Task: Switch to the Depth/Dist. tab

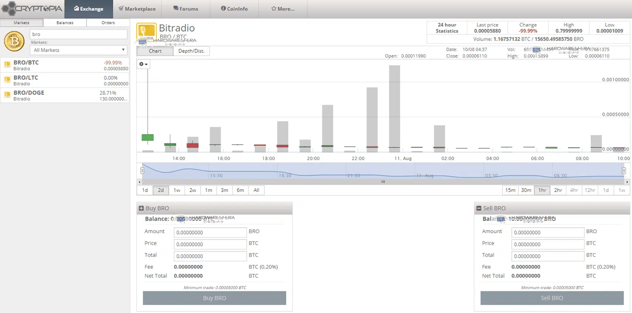Action: [191, 51]
